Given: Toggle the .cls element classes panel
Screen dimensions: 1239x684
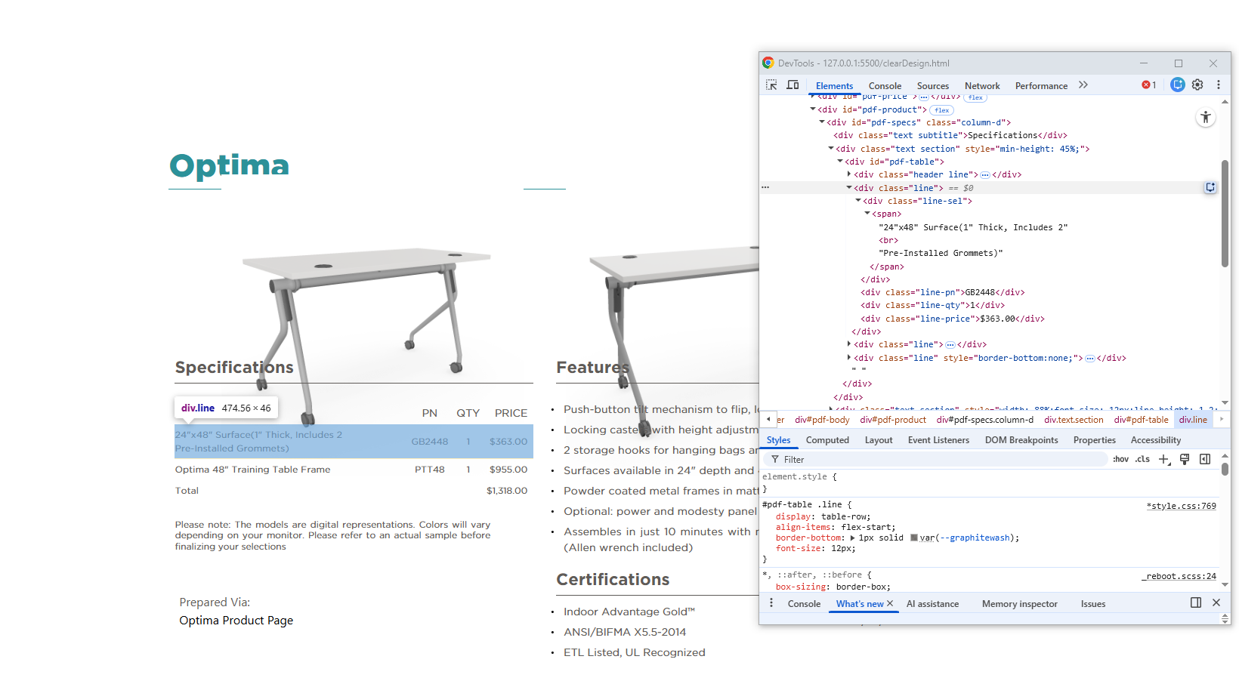Looking at the screenshot, I should click(x=1142, y=459).
